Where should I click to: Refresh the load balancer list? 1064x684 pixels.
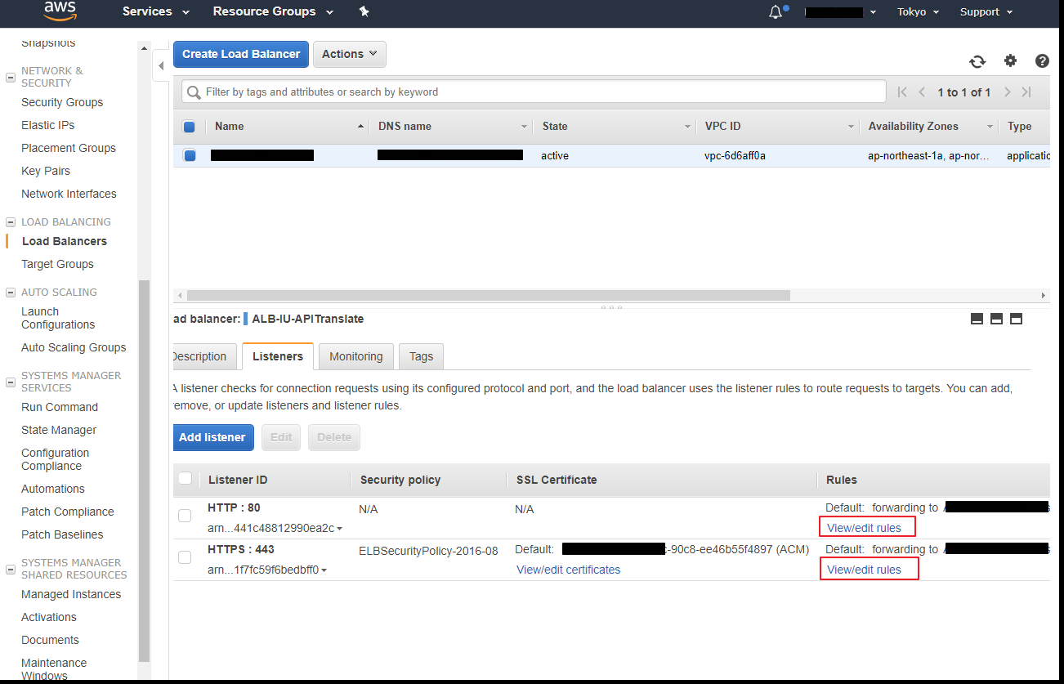pos(977,61)
